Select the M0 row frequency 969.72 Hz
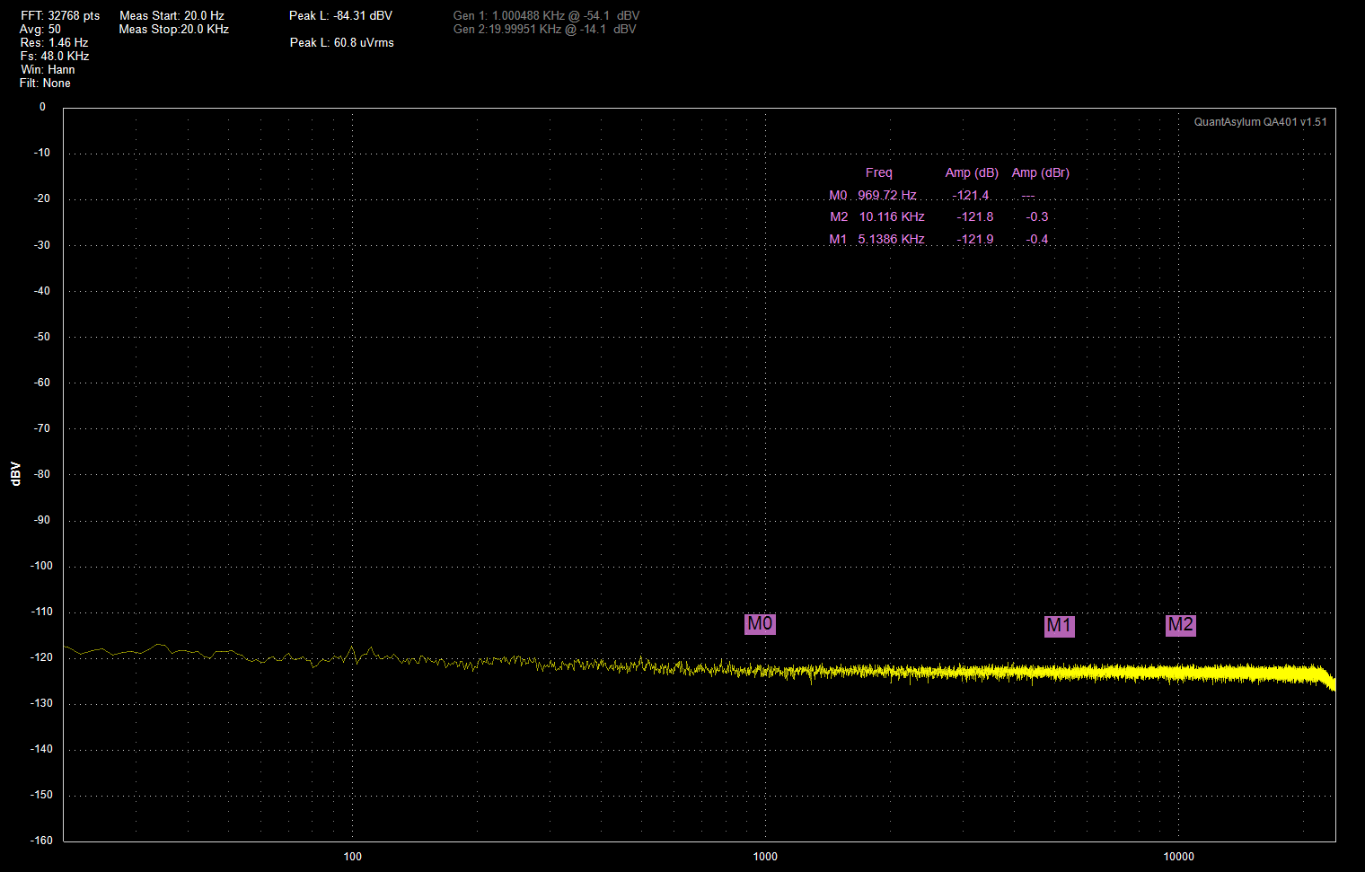 [x=887, y=195]
